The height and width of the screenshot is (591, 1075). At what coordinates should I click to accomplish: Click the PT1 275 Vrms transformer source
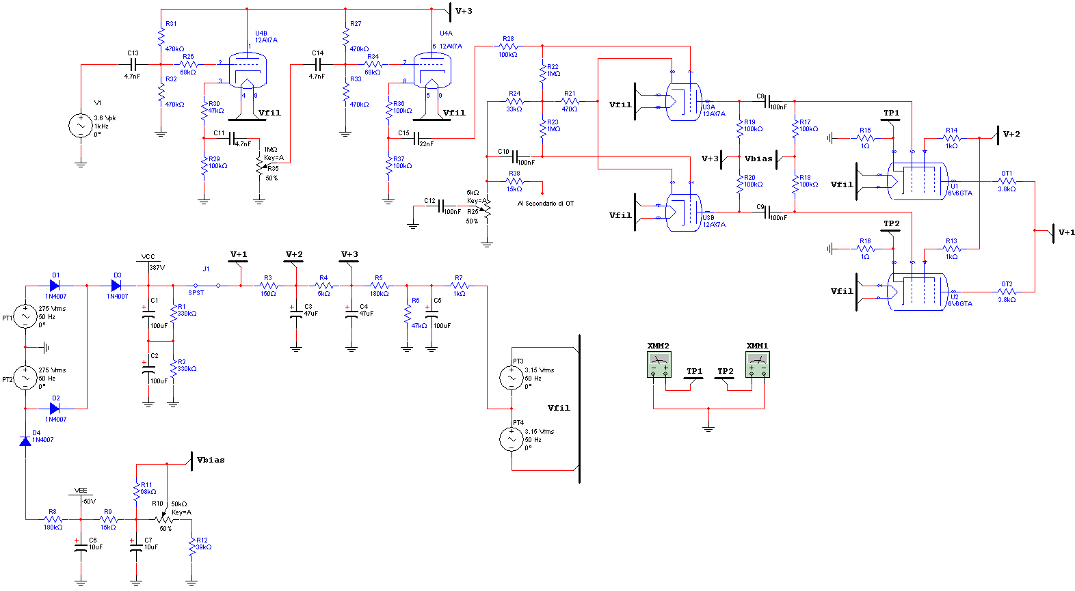point(25,316)
